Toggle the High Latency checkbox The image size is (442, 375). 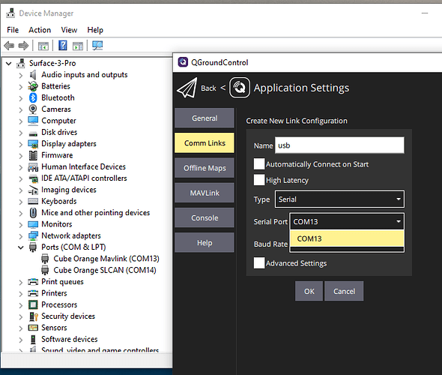(259, 180)
